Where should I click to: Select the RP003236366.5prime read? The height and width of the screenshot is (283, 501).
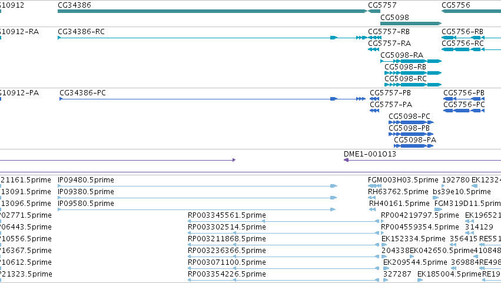coord(283,257)
